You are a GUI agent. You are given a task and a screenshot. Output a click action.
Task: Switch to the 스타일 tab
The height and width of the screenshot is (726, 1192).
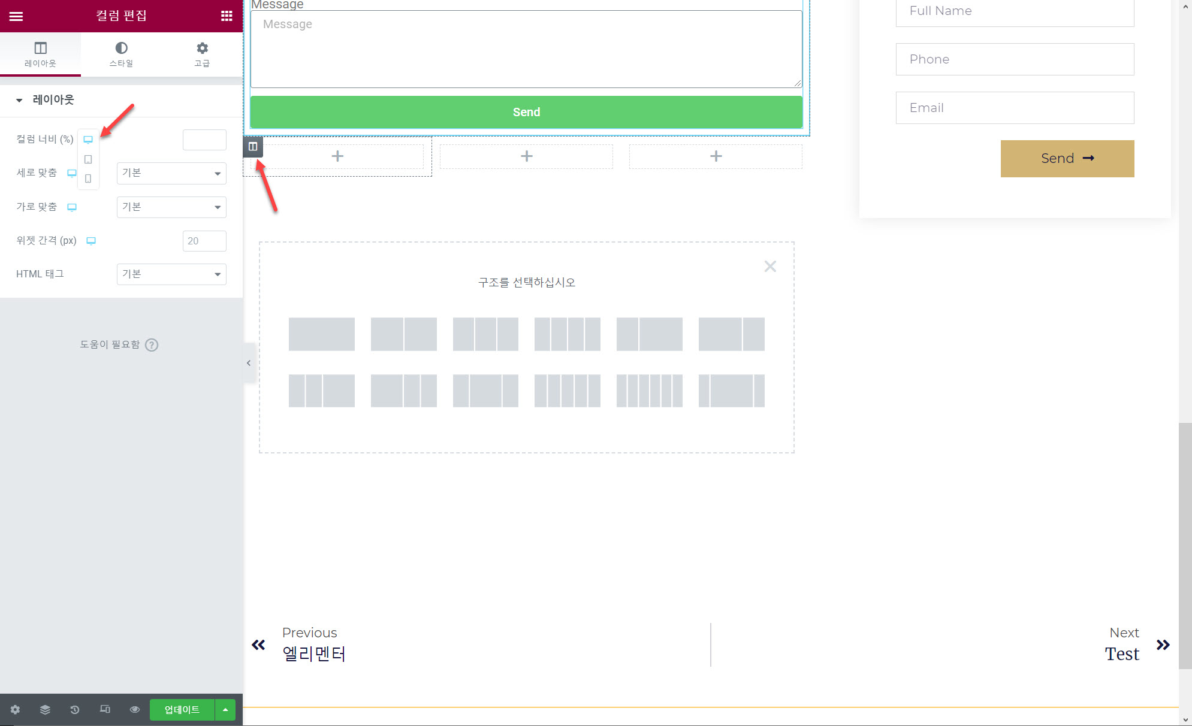[x=121, y=54]
